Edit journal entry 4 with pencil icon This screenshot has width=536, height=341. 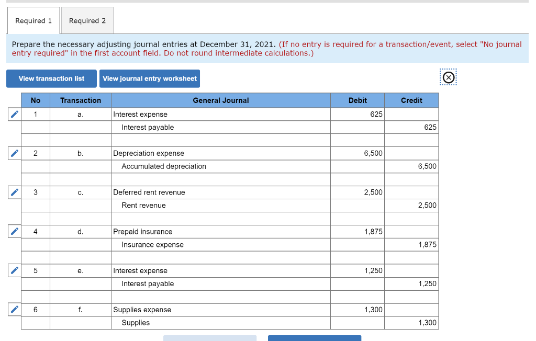click(14, 231)
